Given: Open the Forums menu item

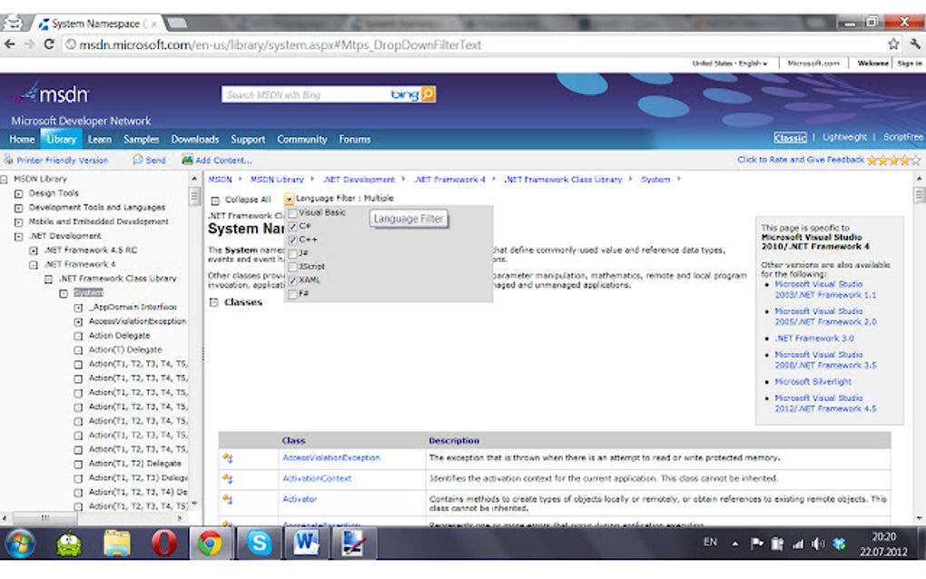Looking at the screenshot, I should coord(354,139).
